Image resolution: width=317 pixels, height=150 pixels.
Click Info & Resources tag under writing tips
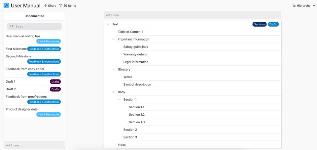[x=48, y=42]
